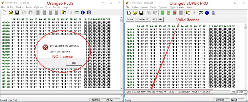
Task: Confirm the error dialog with 确定 button
Action: coord(74,63)
